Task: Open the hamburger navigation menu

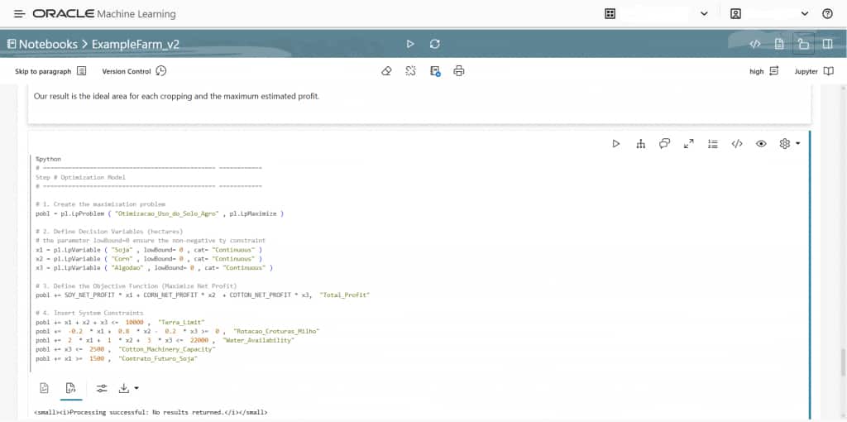Action: pyautogui.click(x=20, y=14)
